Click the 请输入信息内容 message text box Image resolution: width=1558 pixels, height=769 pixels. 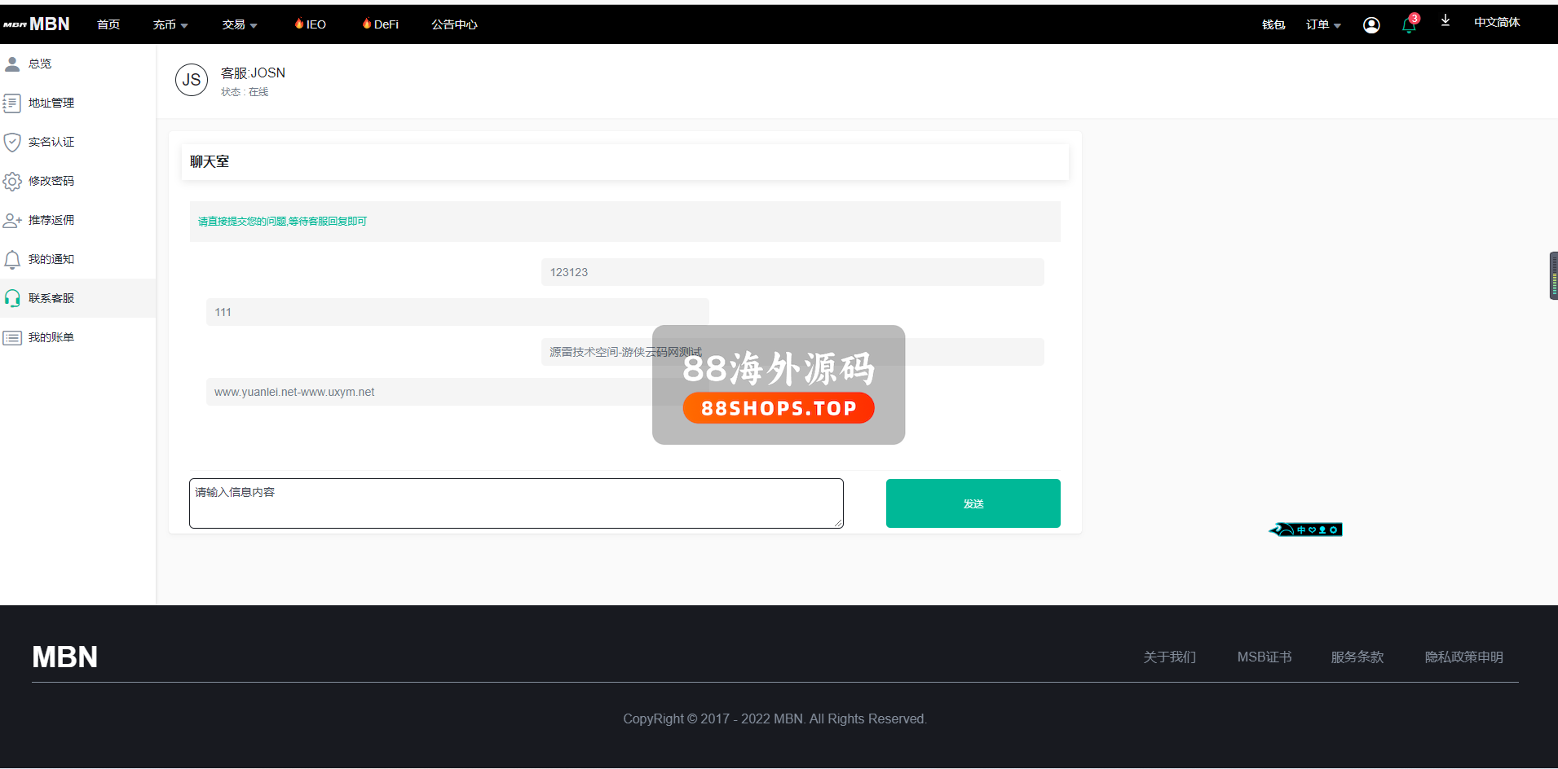[x=516, y=503]
